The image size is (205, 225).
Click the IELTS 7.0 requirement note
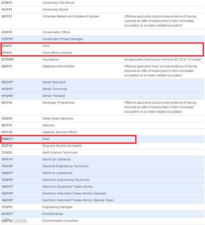[x=163, y=59]
